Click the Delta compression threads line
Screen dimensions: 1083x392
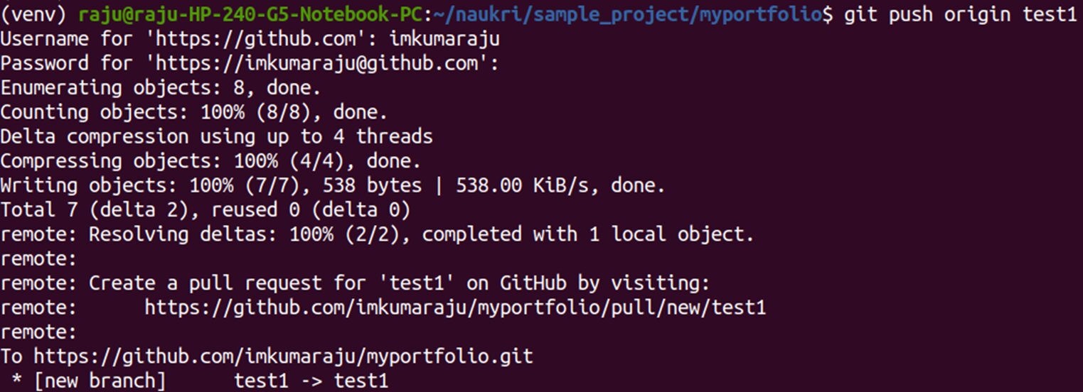216,136
